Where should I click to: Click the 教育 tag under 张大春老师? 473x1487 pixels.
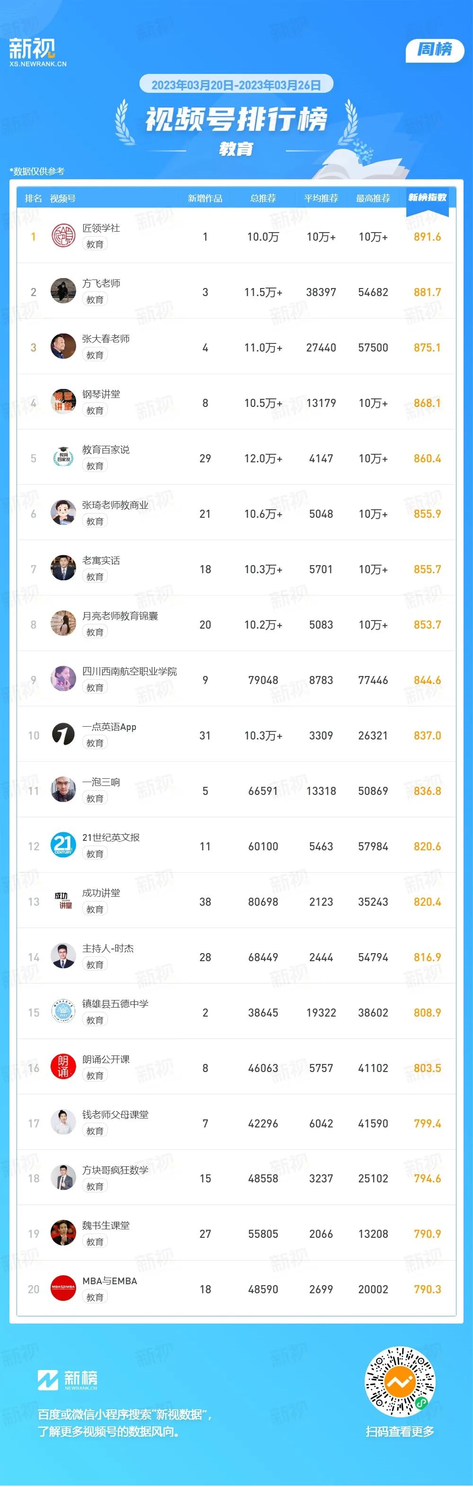[x=95, y=355]
